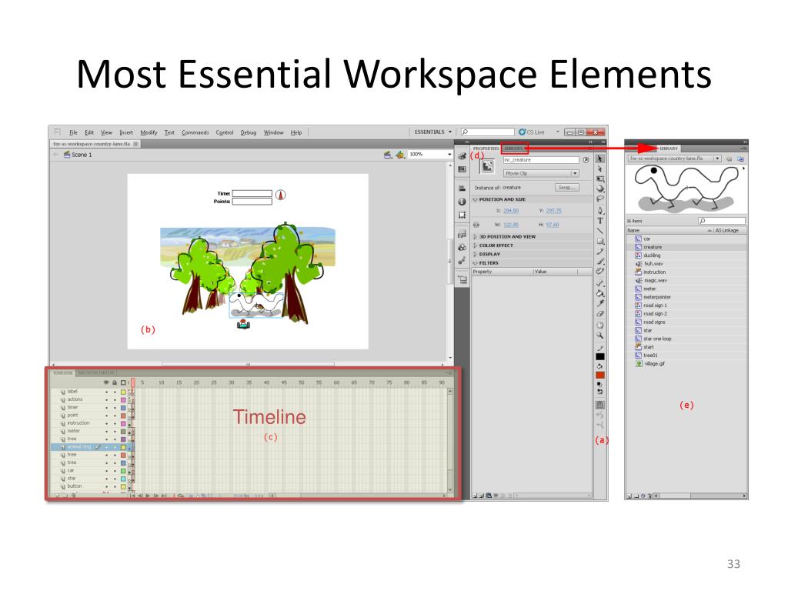
Task: Collapse Position and Size section
Action: point(476,199)
